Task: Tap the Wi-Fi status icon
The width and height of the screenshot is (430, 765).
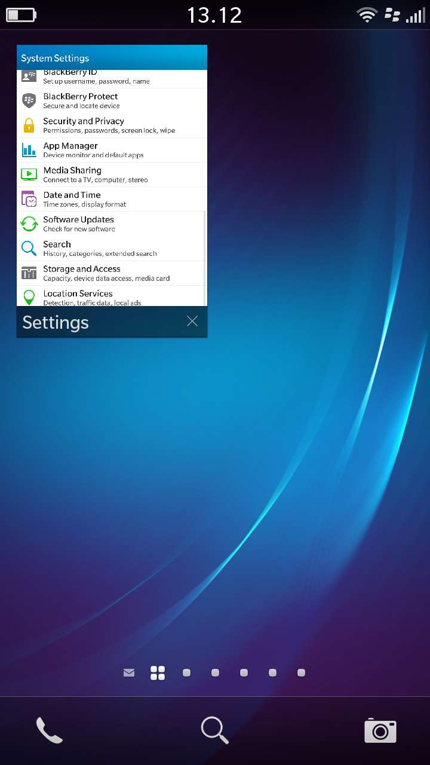Action: pos(367,15)
